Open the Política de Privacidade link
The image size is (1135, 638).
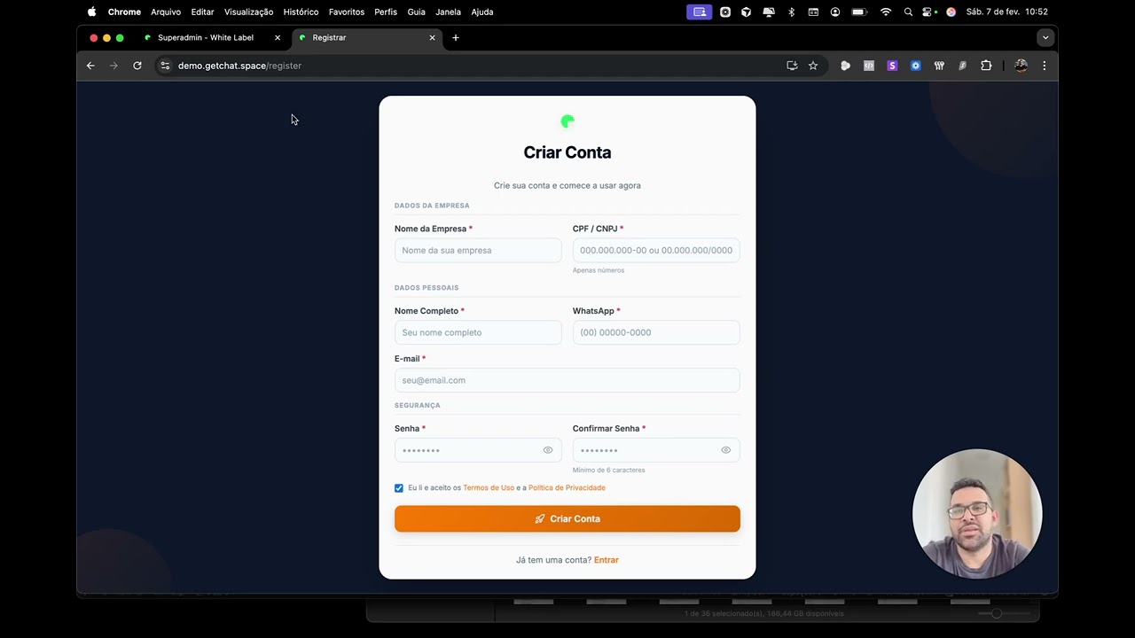567,488
